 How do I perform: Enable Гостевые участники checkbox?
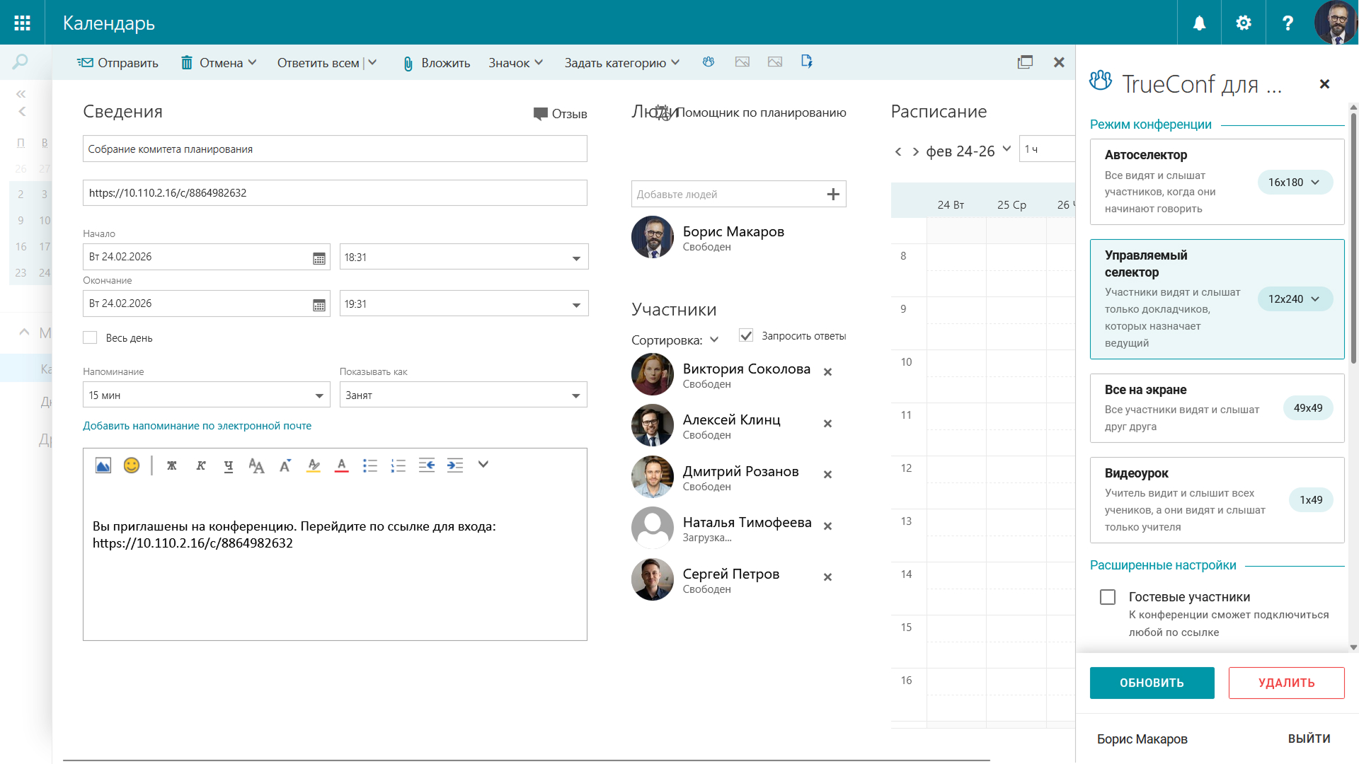pyautogui.click(x=1108, y=597)
